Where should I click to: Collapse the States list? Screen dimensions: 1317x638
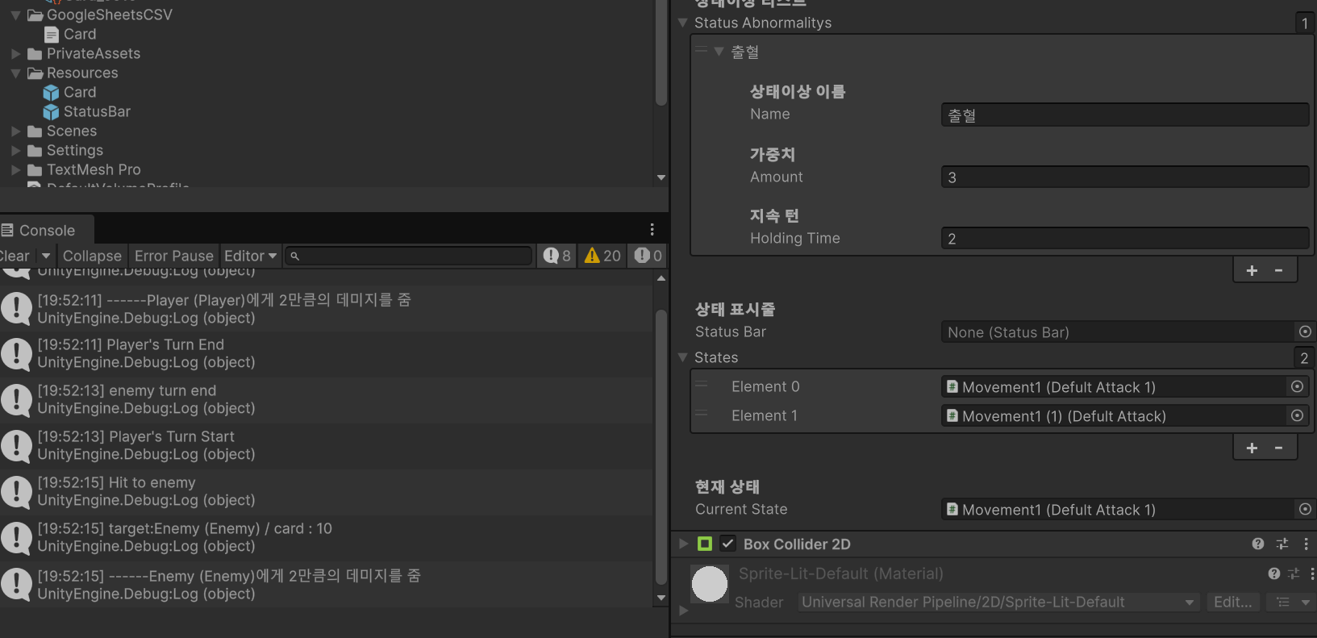pos(683,357)
